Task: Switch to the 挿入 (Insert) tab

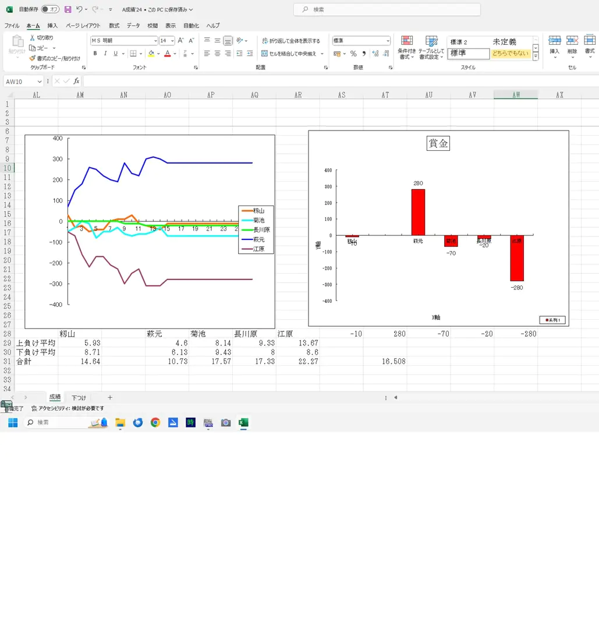Action: [52, 26]
